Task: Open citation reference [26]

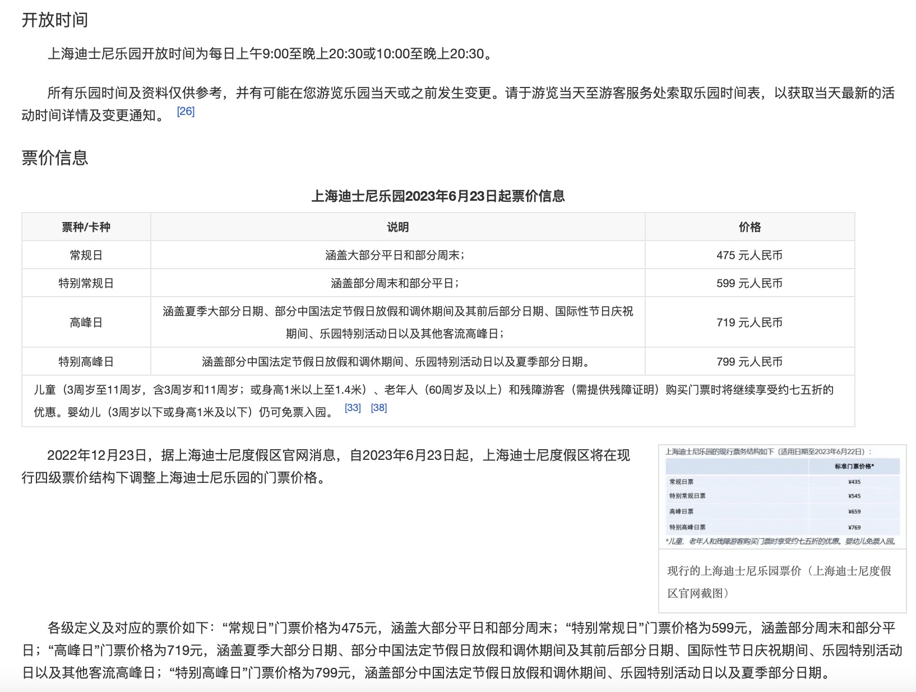Action: [186, 112]
